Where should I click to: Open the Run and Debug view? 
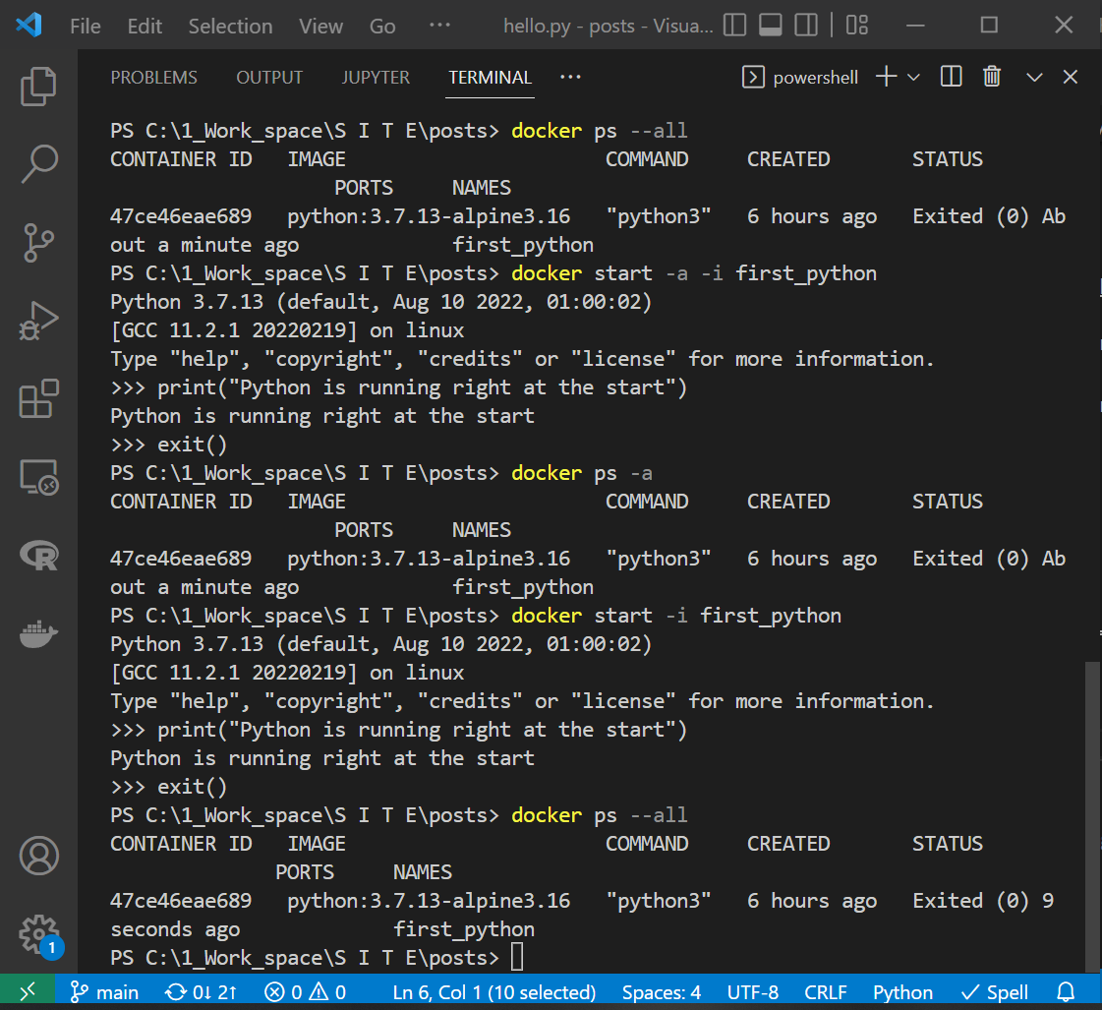(x=38, y=320)
